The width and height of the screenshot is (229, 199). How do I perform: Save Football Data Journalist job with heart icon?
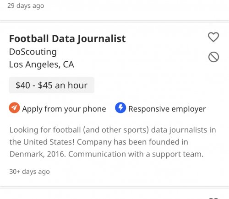213,37
